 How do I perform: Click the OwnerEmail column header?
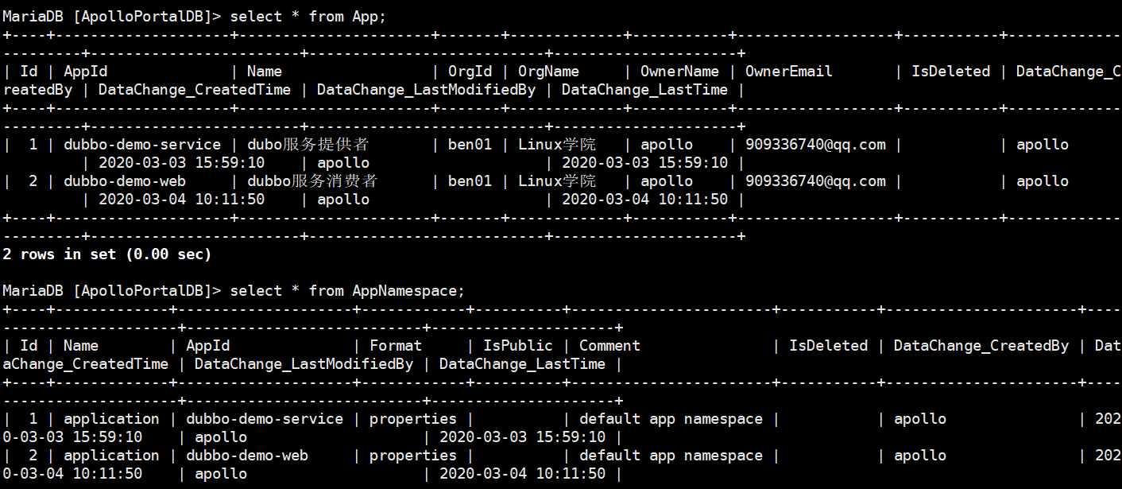coord(788,71)
